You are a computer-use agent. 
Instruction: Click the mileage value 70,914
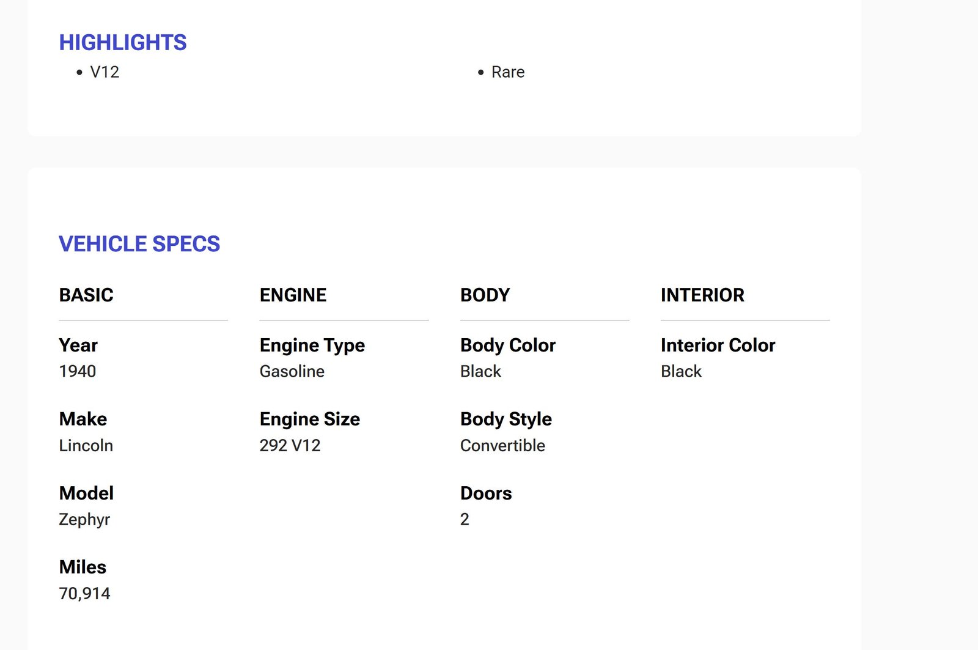tap(84, 593)
